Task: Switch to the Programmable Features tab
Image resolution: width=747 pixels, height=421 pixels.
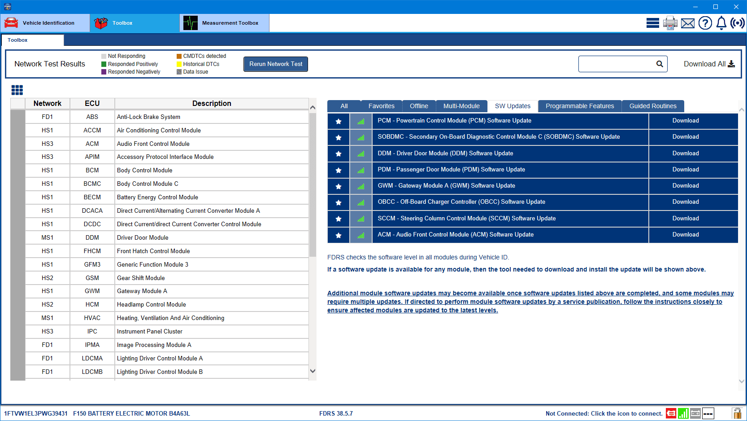Action: 579,106
